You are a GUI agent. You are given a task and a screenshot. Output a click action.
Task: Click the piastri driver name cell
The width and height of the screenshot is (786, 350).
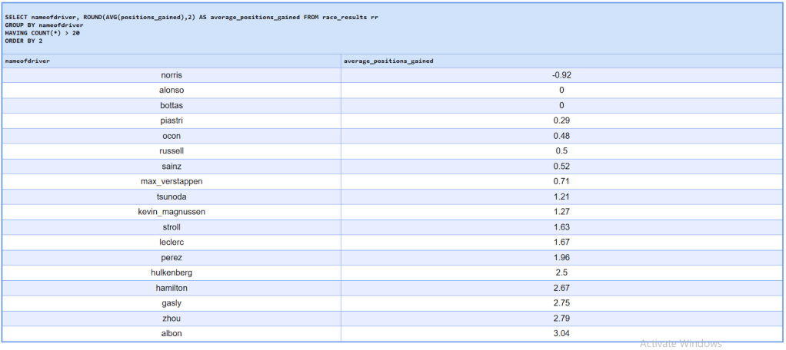click(x=171, y=121)
